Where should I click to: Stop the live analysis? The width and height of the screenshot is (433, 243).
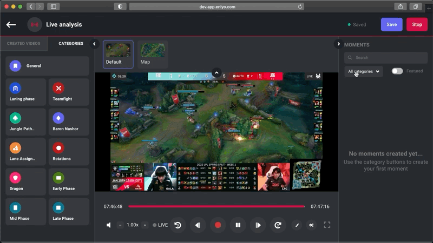point(417,24)
